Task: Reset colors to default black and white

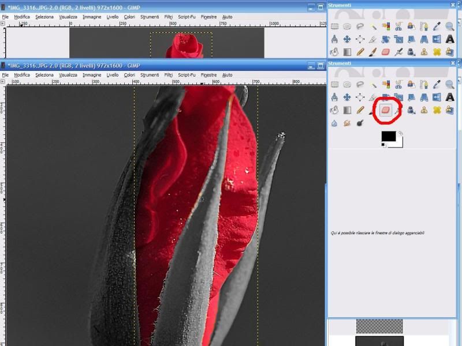Action: (x=383, y=145)
